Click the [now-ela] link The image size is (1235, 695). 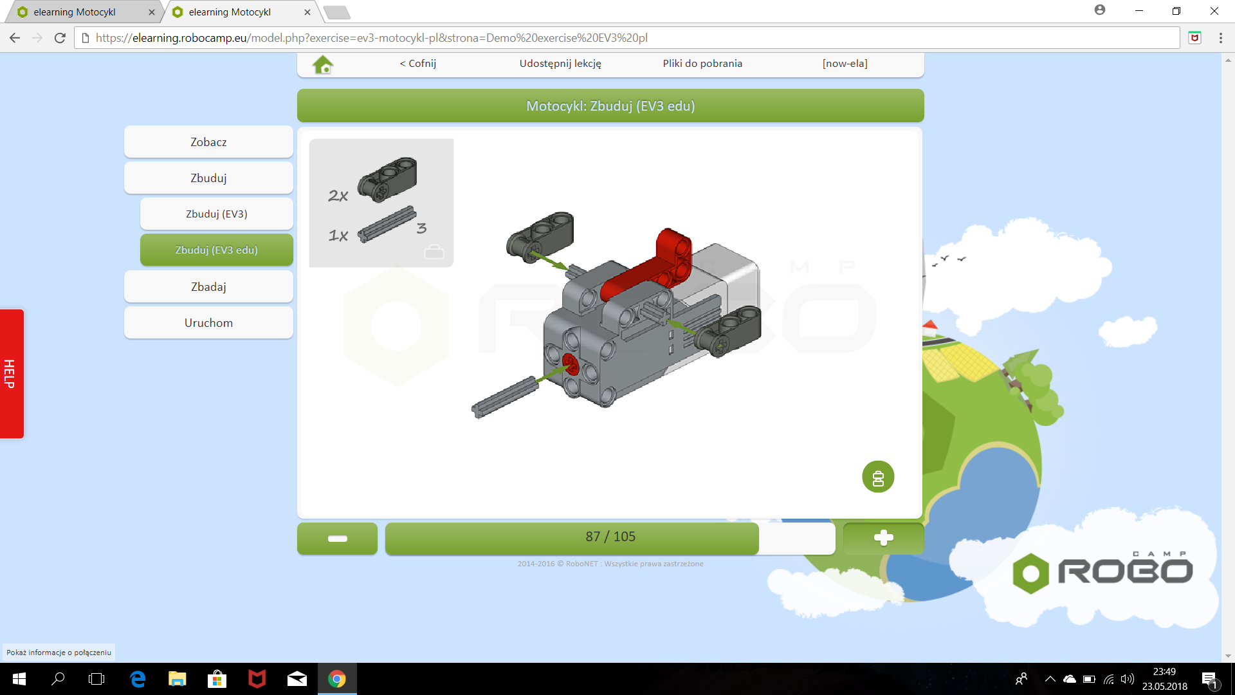pyautogui.click(x=845, y=63)
